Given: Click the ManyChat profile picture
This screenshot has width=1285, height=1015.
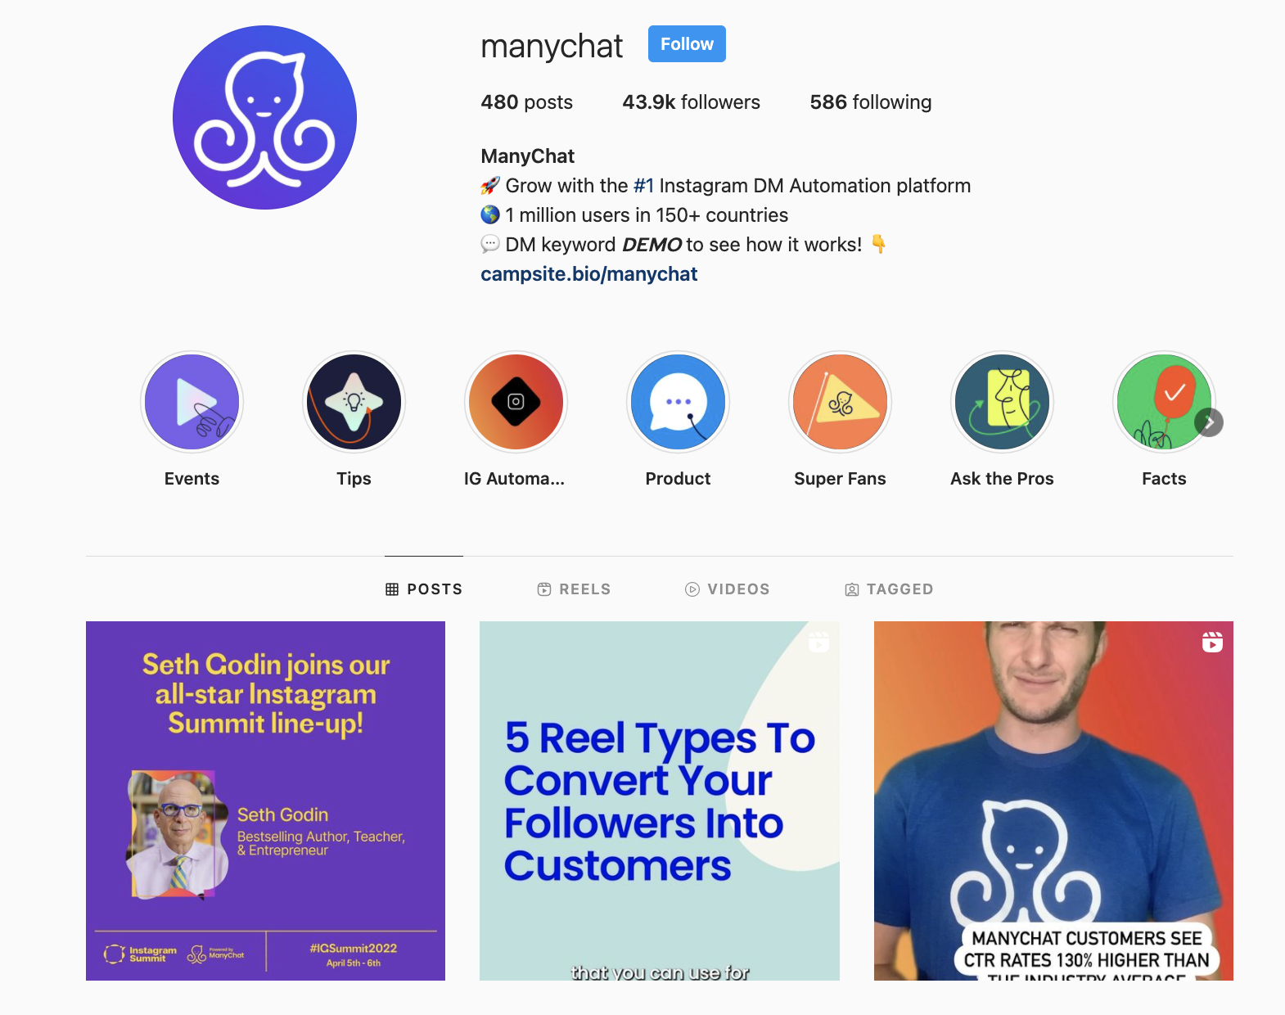Looking at the screenshot, I should point(264,117).
